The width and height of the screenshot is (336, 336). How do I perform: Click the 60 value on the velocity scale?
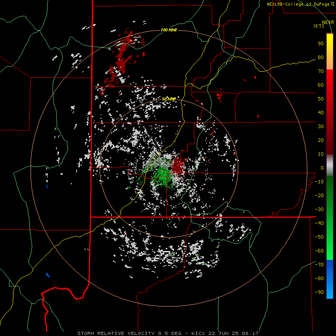pos(321,85)
